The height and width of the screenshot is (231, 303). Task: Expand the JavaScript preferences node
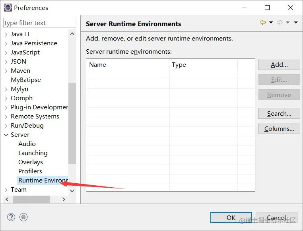pos(6,53)
